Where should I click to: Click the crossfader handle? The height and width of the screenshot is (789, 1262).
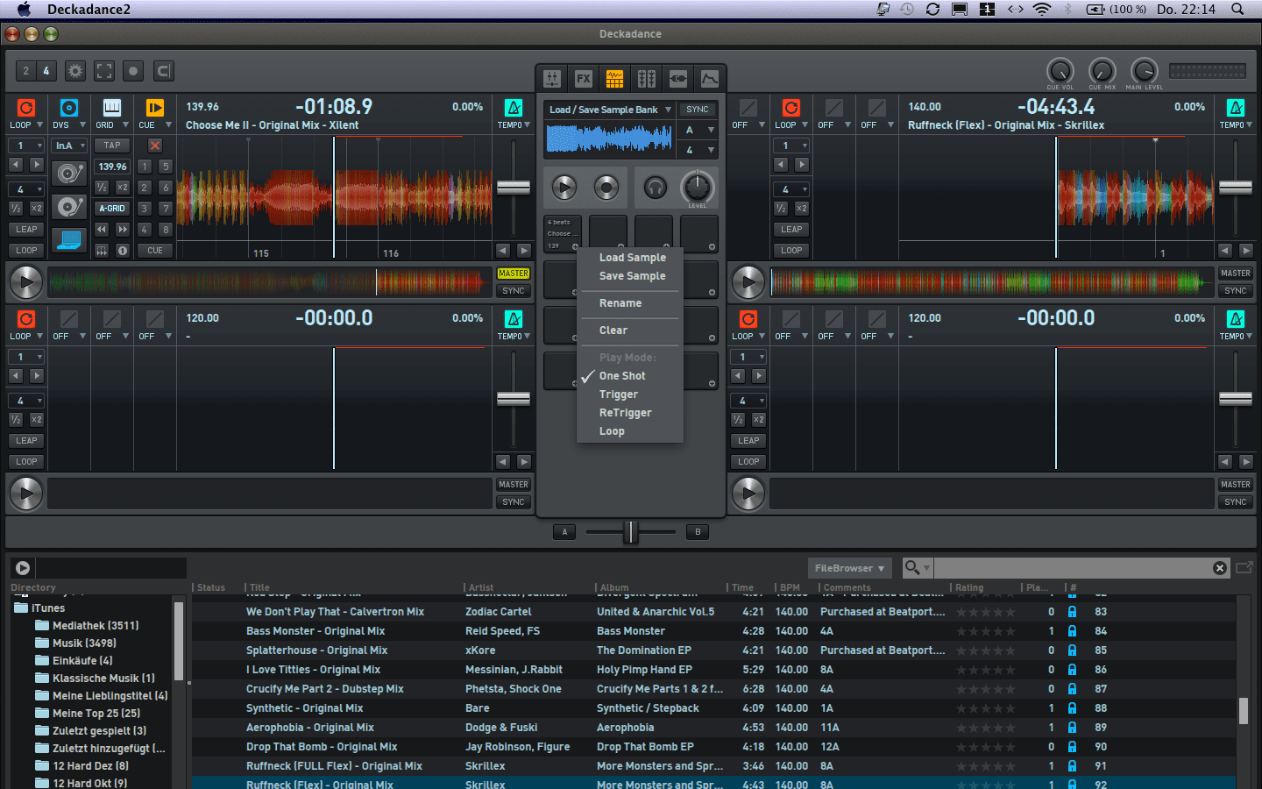[630, 531]
